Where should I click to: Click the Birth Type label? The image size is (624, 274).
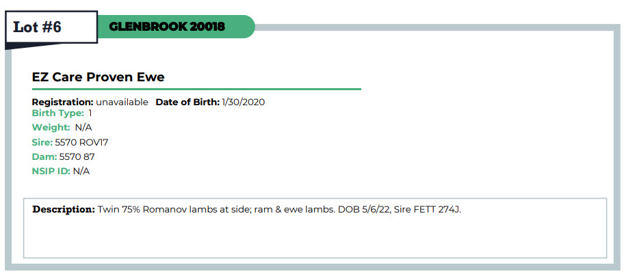[58, 113]
